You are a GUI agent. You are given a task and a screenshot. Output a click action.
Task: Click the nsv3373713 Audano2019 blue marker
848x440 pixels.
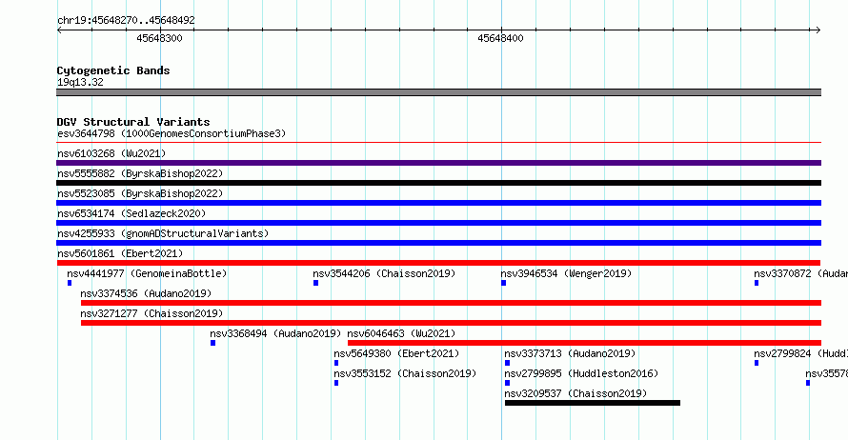507,363
